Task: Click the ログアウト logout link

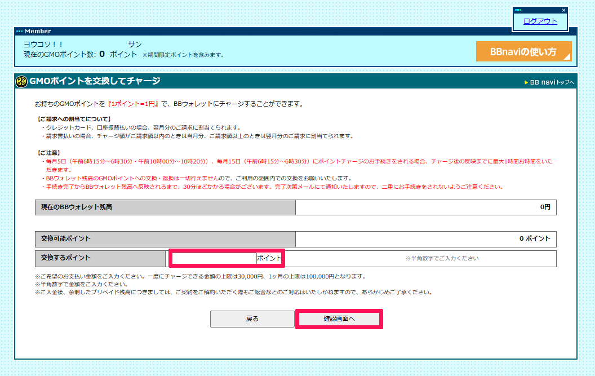Action: (x=540, y=21)
